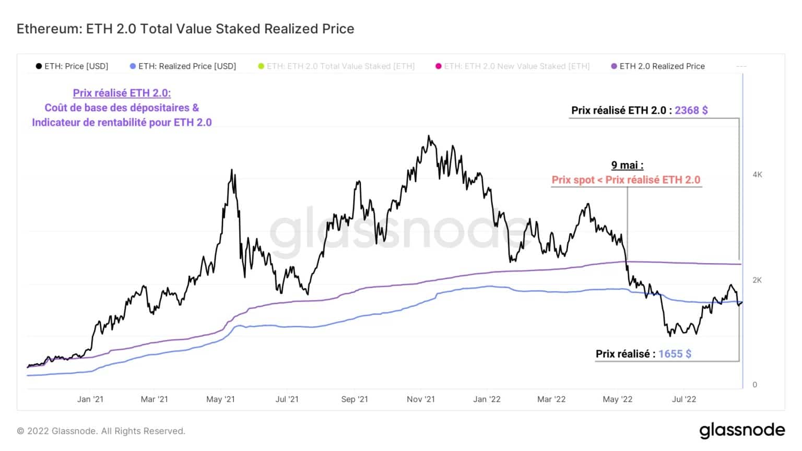Toggle ETH: Realized Price [USD] legend series

pos(183,66)
